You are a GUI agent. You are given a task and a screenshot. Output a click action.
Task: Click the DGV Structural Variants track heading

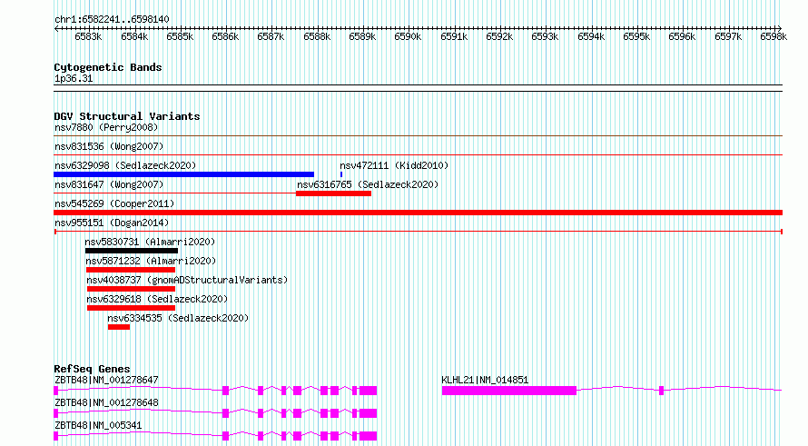coord(127,116)
